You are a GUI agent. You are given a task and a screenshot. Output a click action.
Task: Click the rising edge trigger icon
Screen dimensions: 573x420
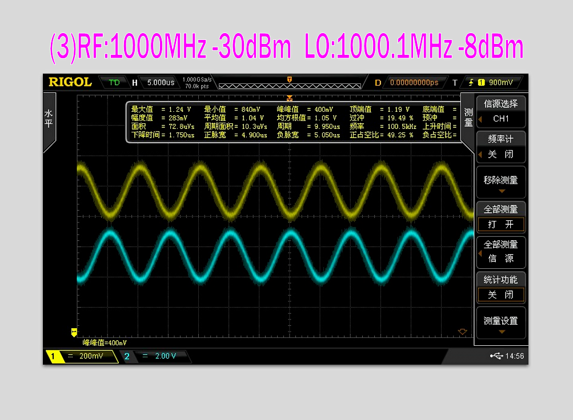pos(471,82)
